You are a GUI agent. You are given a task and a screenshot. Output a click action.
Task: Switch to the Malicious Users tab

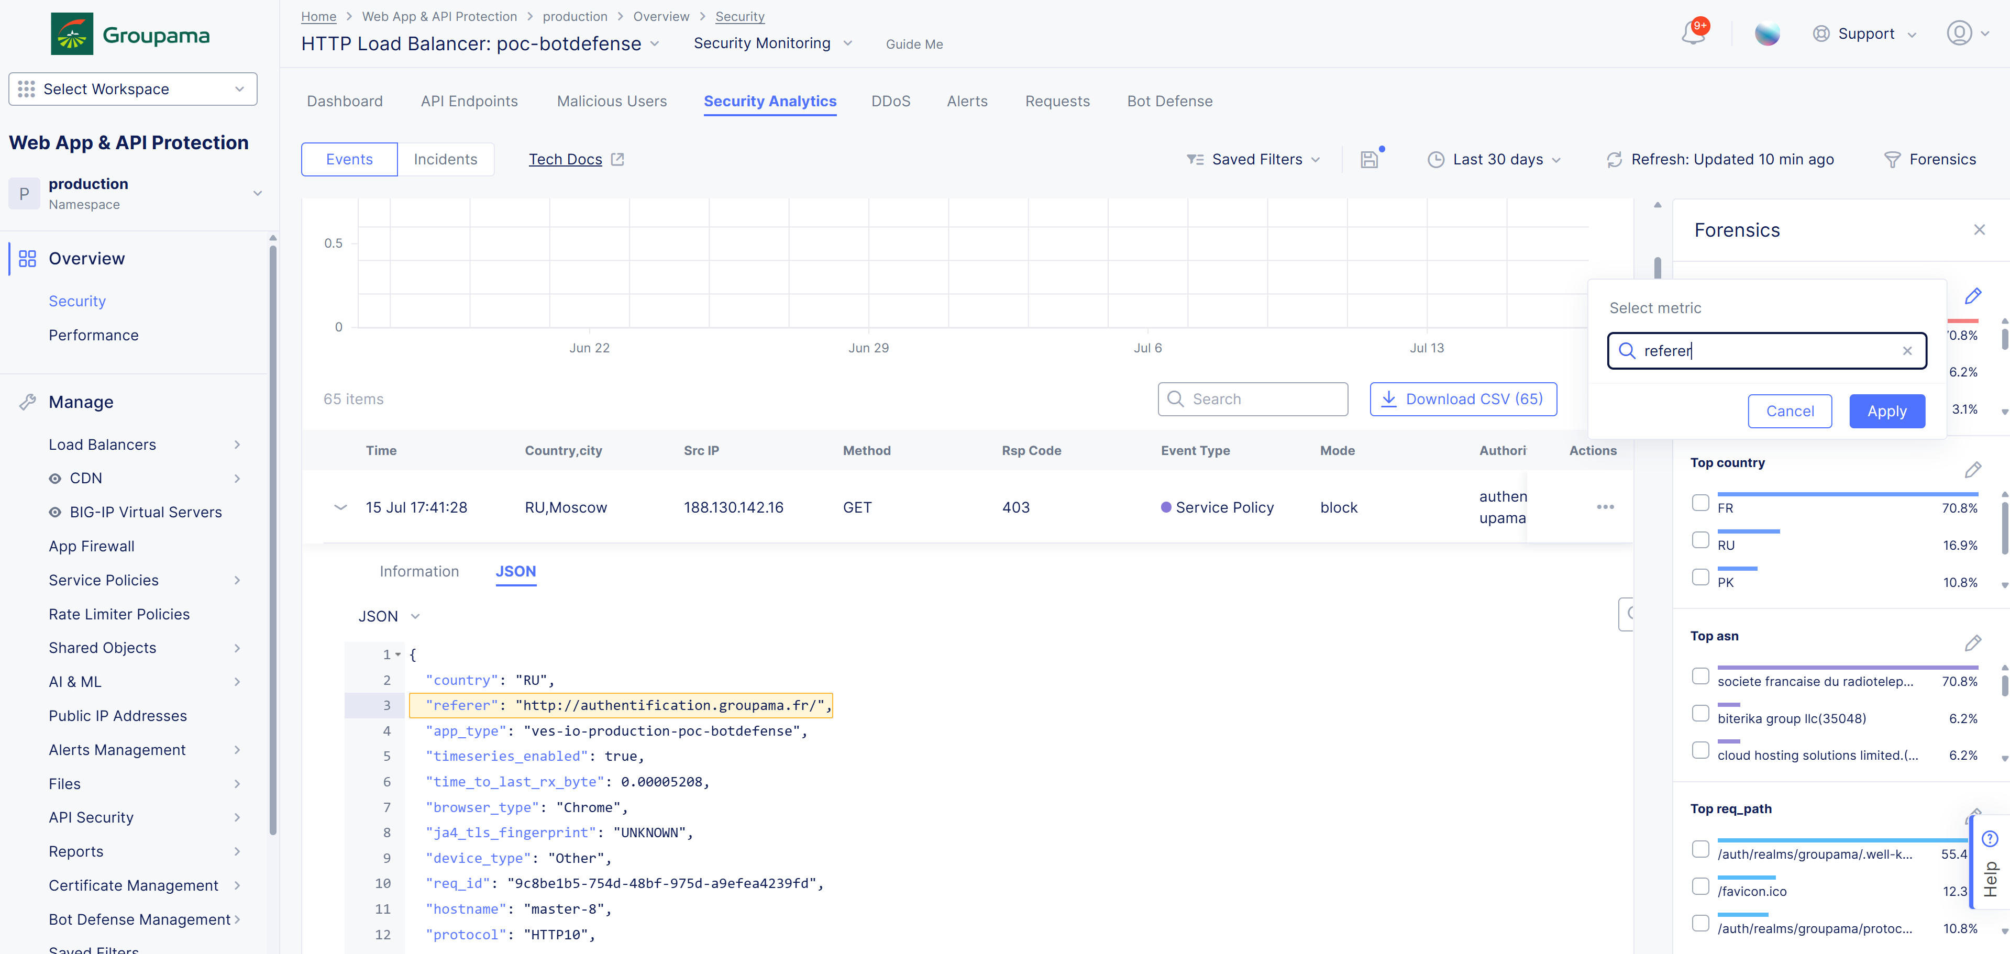coord(612,102)
